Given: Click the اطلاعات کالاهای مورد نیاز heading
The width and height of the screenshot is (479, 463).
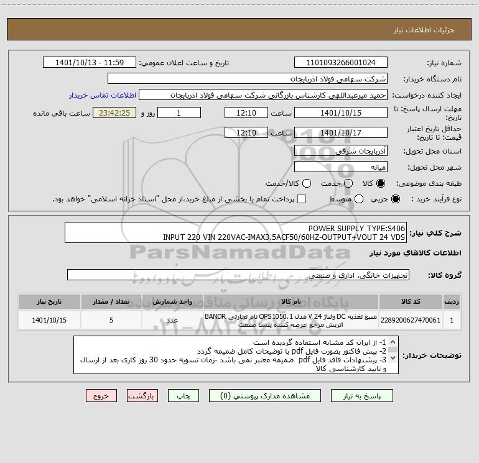Looking at the screenshot, I should point(415,253).
